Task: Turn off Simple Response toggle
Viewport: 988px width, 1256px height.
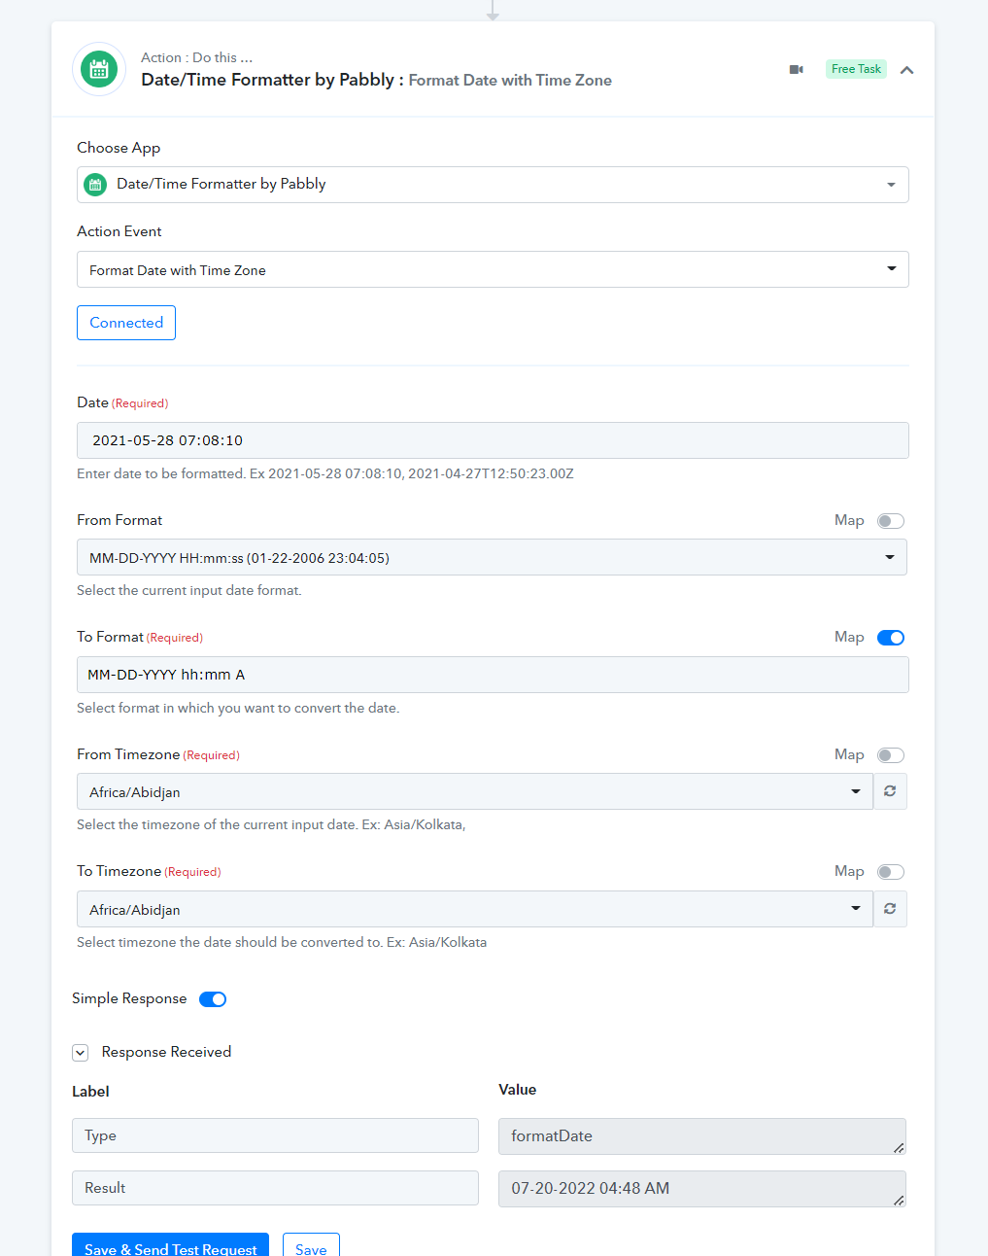Action: [213, 999]
